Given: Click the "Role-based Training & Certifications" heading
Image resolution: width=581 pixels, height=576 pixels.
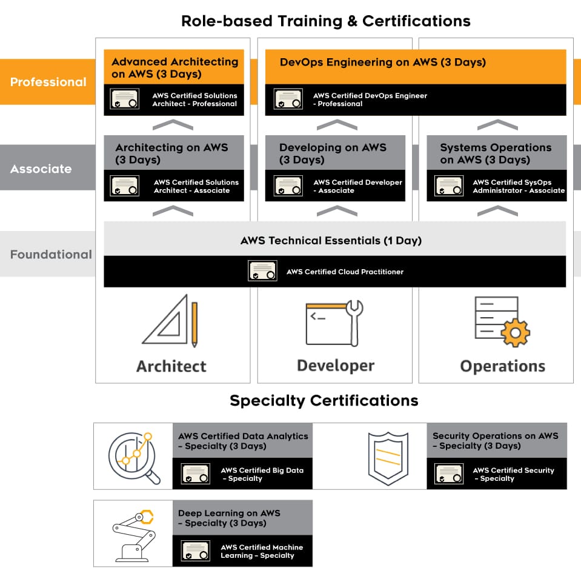Looking at the screenshot, I should (x=326, y=21).
